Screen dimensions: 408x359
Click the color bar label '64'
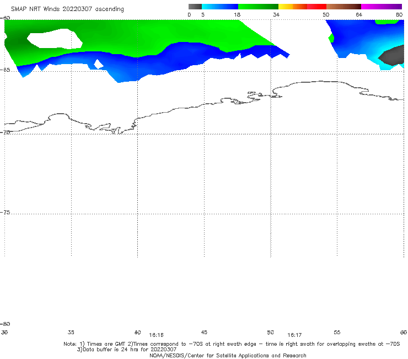click(359, 15)
